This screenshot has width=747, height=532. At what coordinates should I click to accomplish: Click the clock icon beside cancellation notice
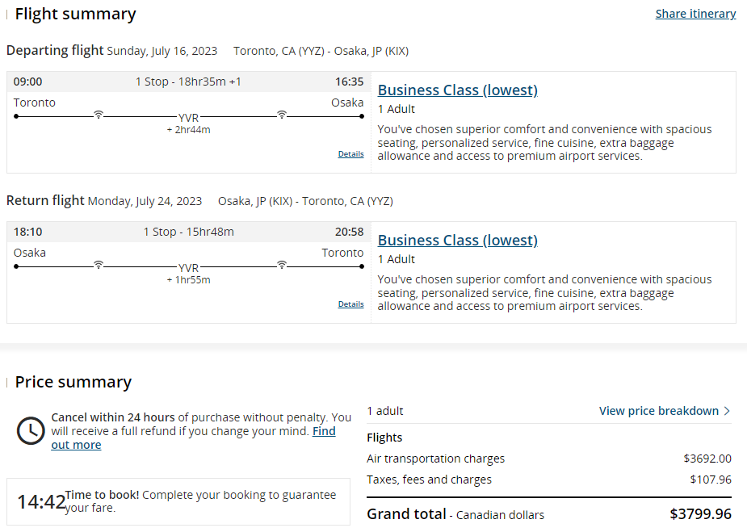tap(31, 430)
